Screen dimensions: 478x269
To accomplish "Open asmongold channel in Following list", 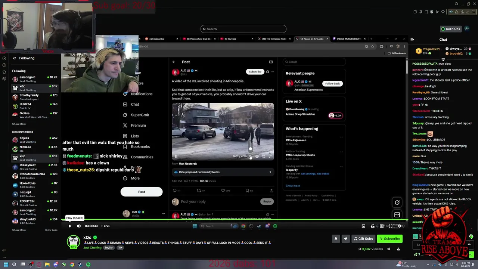I will point(35,79).
